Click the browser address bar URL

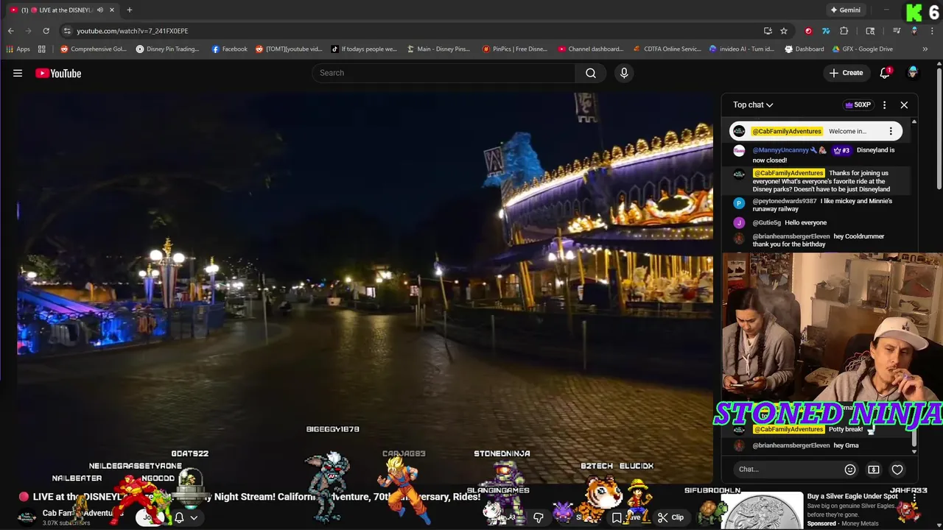point(133,31)
